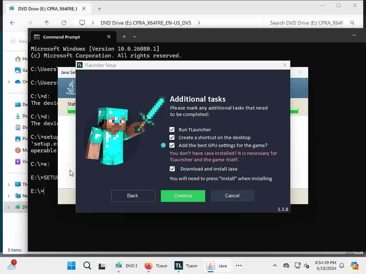This screenshot has height=274, width=366.
Task: Close the Command Prompt tab
Action: (109, 37)
